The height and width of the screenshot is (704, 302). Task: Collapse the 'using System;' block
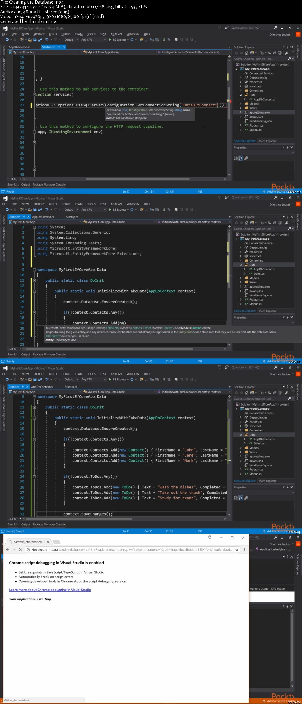[x=34, y=227]
